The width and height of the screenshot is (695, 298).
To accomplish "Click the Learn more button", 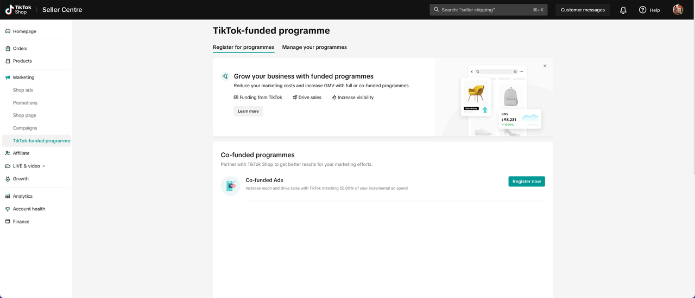I will pyautogui.click(x=248, y=111).
